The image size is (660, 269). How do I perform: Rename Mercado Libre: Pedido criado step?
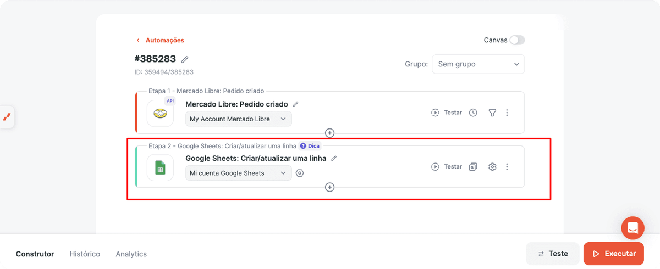click(x=295, y=104)
